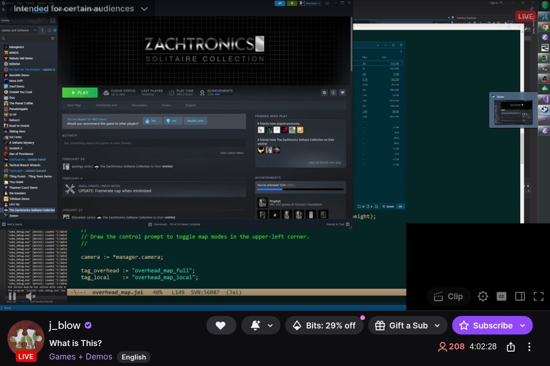Open the Steam account name dropdown
Screen dimensions: 550x366
(x=310, y=3)
